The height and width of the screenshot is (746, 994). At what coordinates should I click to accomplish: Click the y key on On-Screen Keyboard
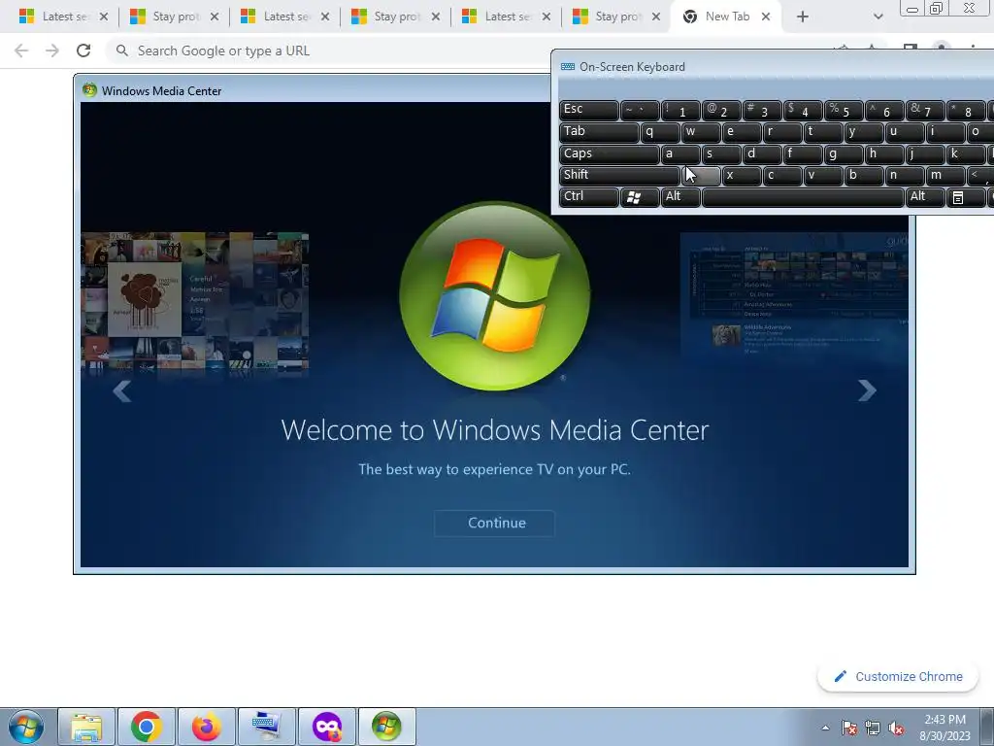[x=863, y=132]
